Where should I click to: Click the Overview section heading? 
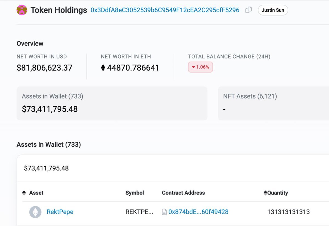30,44
